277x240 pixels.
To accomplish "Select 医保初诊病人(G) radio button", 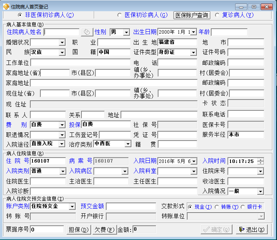I will pos(120,15).
